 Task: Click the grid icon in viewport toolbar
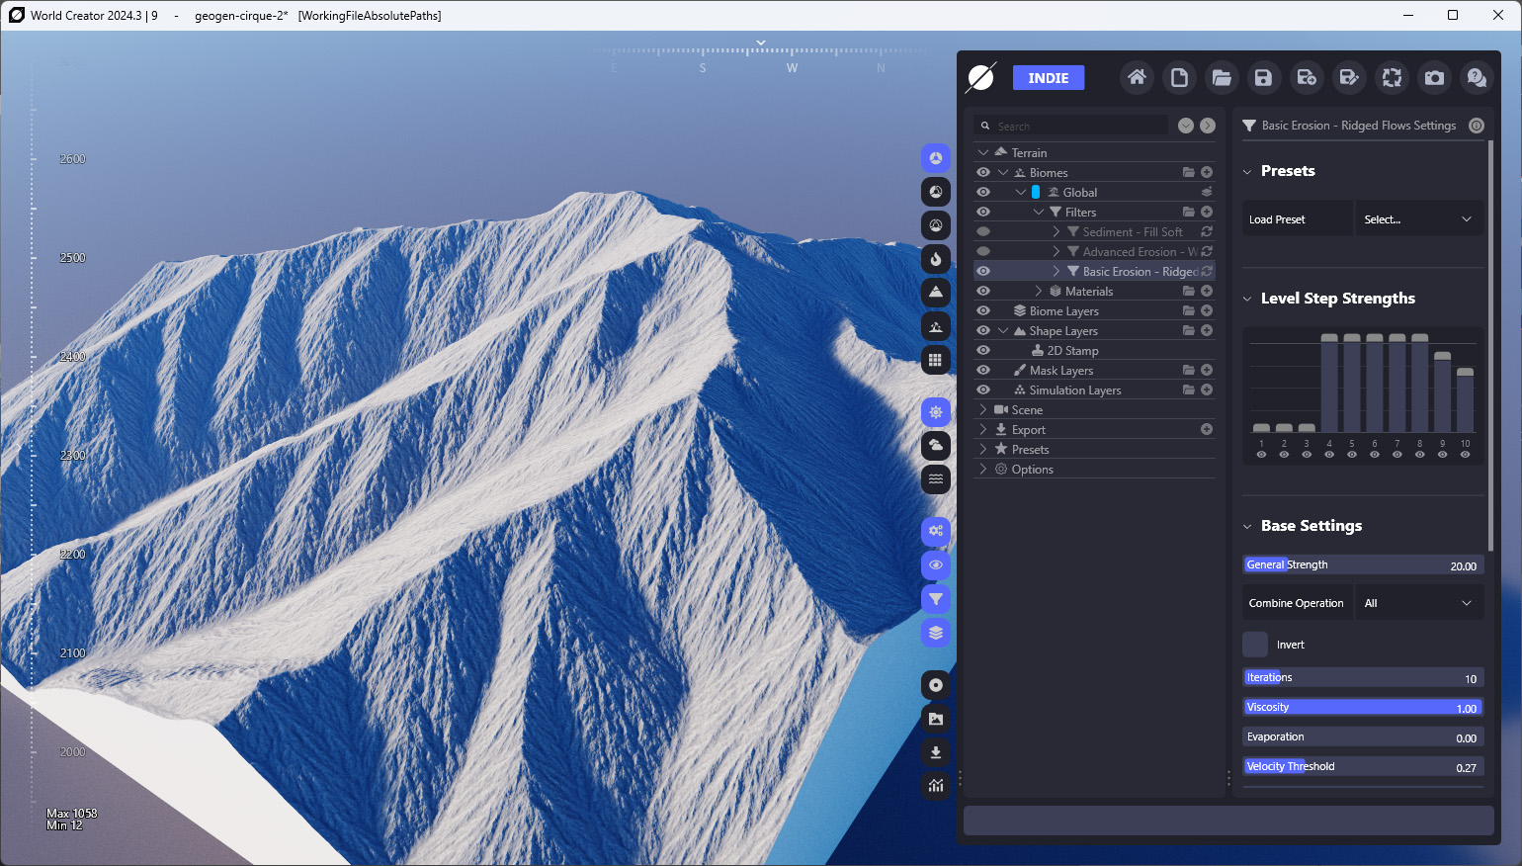[936, 360]
